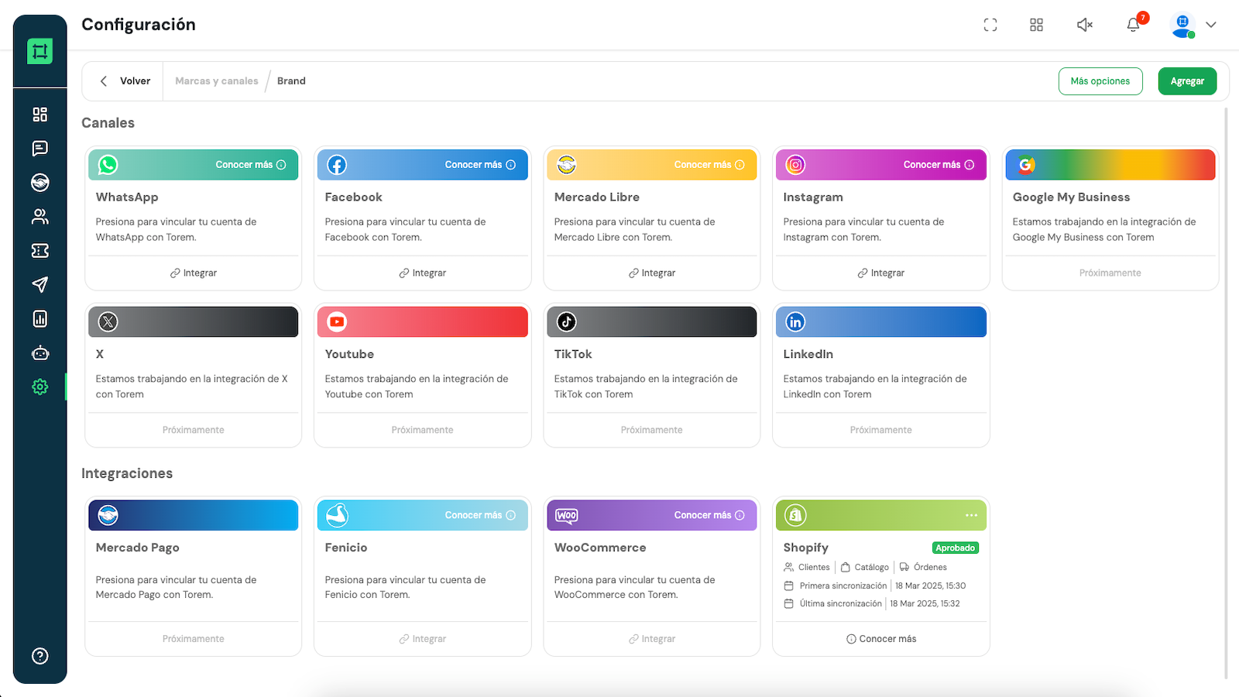
Task: Click Fenicio Conocer más link
Action: (x=480, y=515)
